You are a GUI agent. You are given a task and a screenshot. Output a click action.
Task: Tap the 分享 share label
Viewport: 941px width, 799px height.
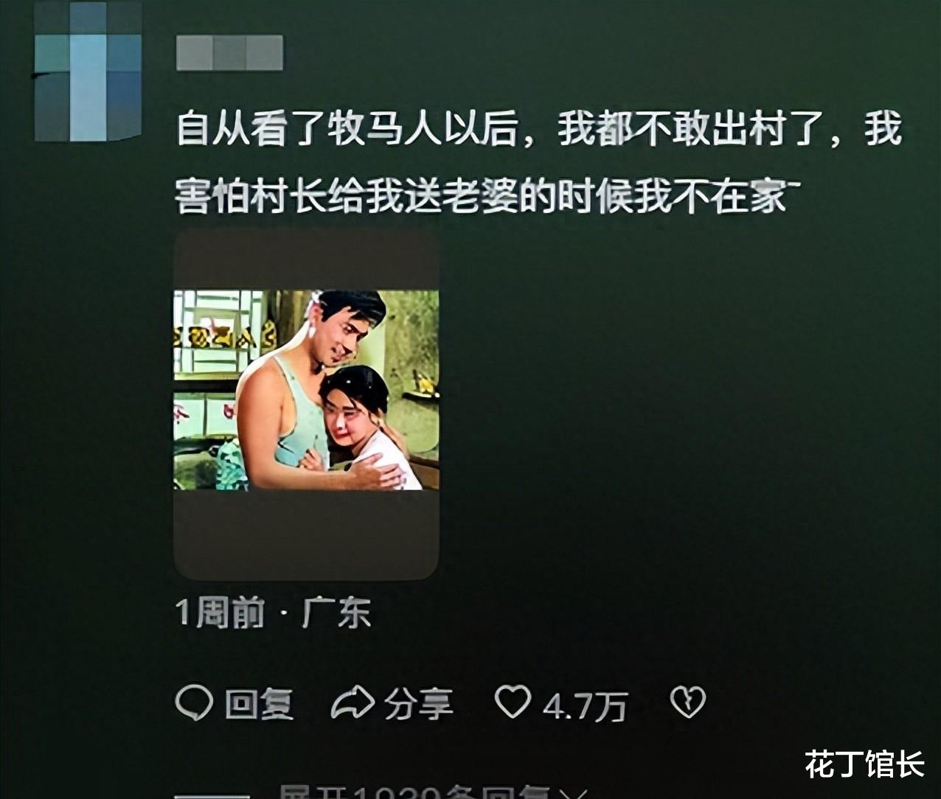(x=417, y=705)
